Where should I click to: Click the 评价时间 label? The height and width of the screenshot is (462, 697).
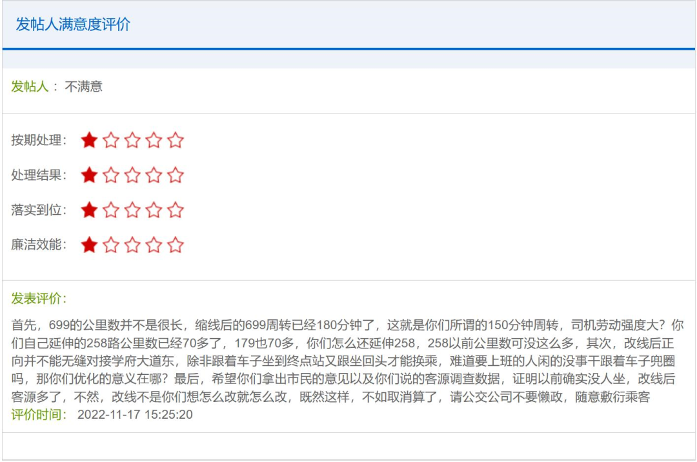[x=39, y=414]
